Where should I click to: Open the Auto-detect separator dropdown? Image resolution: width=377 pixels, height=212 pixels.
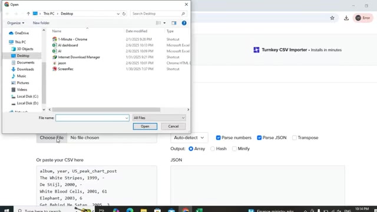tap(189, 138)
